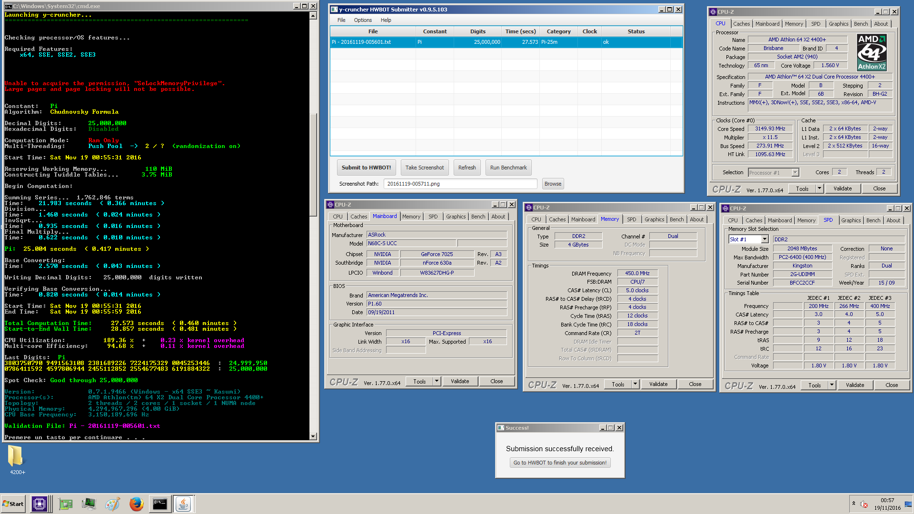This screenshot has width=914, height=514.
Task: Click the taskbar clock showing 00:57
Action: pyautogui.click(x=887, y=501)
